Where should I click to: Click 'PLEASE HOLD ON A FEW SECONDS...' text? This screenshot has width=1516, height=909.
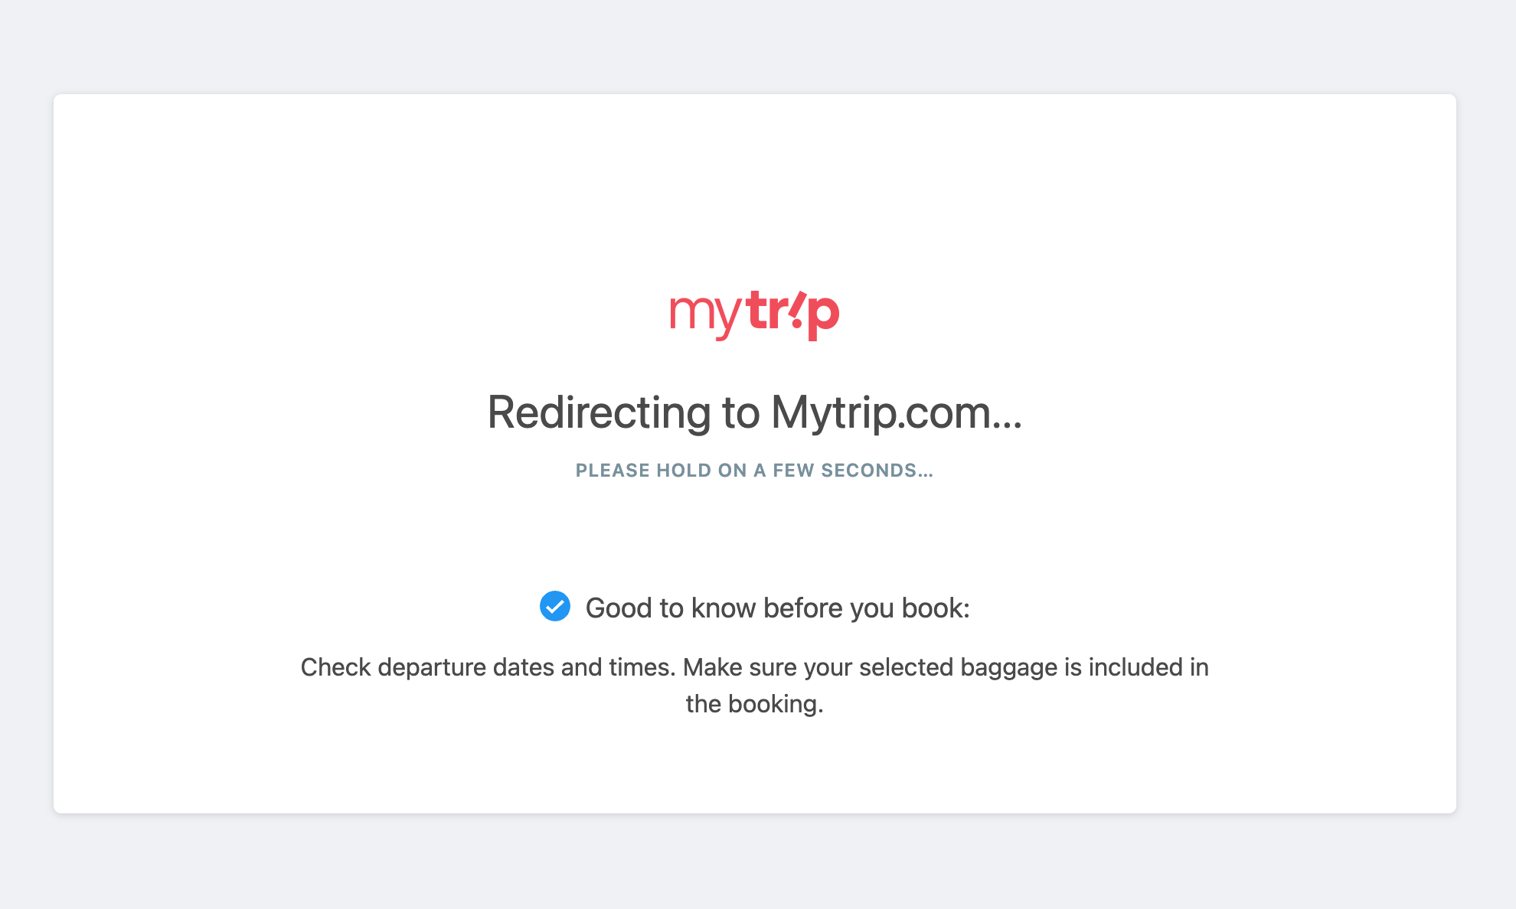tap(755, 471)
